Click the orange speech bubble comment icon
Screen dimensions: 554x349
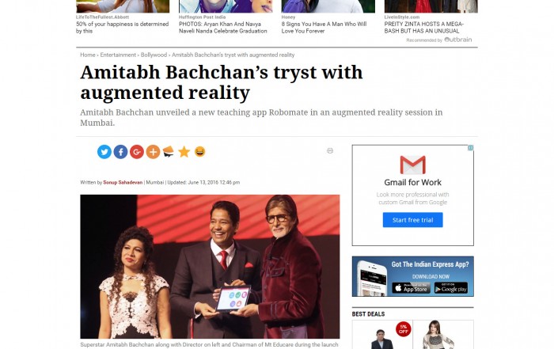(168, 152)
